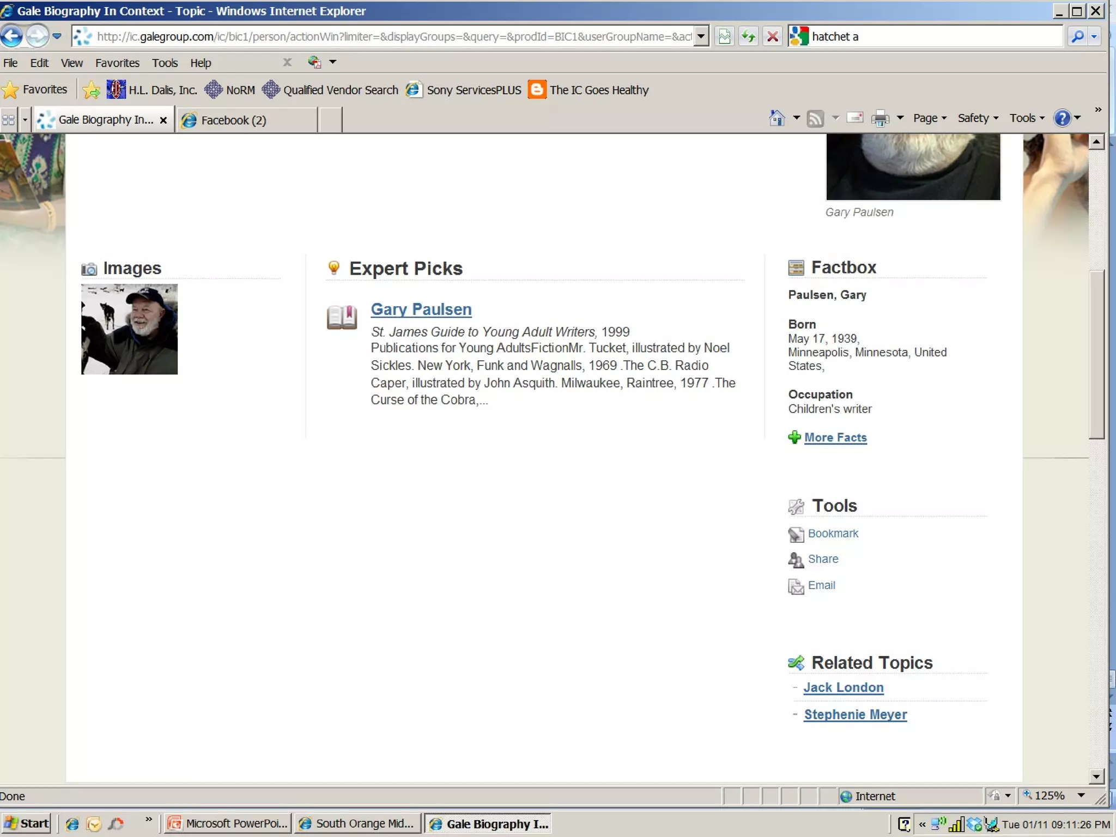1116x837 pixels.
Task: Open the Jack London related topic
Action: click(x=843, y=687)
